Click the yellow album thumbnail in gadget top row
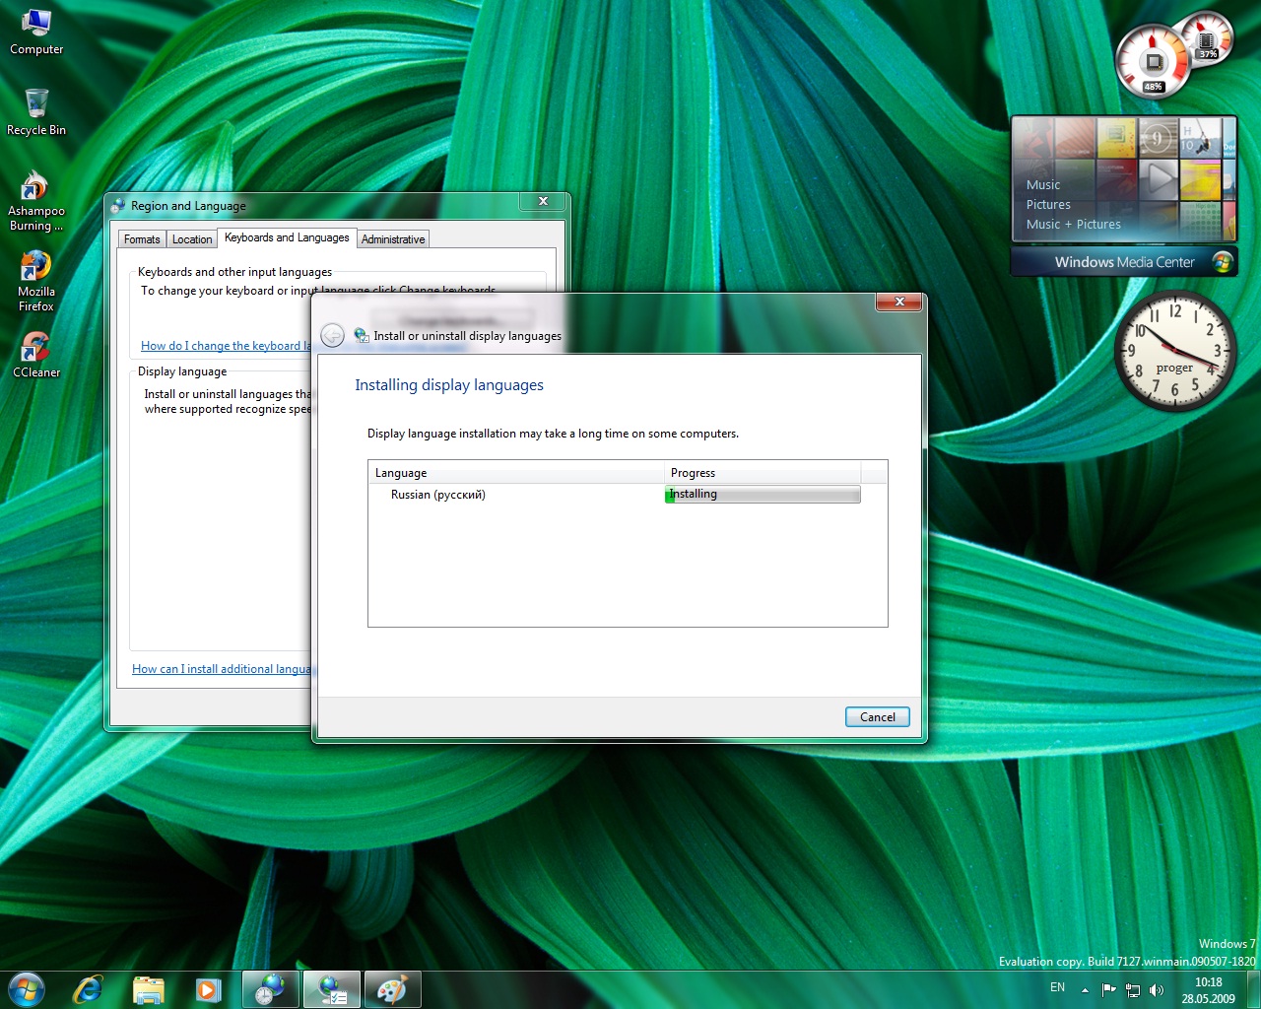Screen dimensions: 1261x1009 tap(1116, 139)
